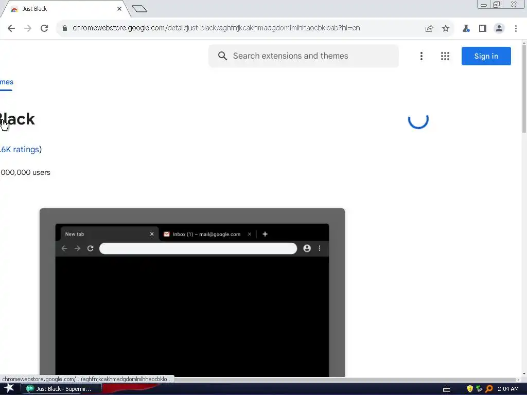
Task: Click the URL in the address bar
Action: click(x=216, y=28)
